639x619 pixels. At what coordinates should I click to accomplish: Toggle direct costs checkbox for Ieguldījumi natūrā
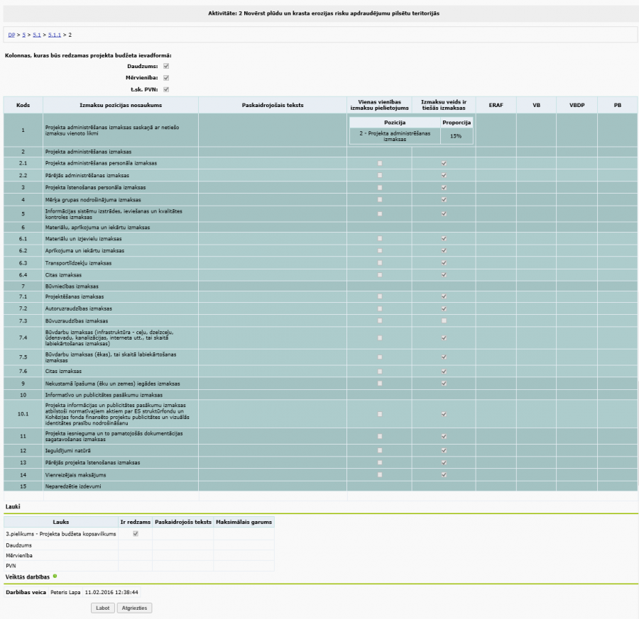pos(444,450)
